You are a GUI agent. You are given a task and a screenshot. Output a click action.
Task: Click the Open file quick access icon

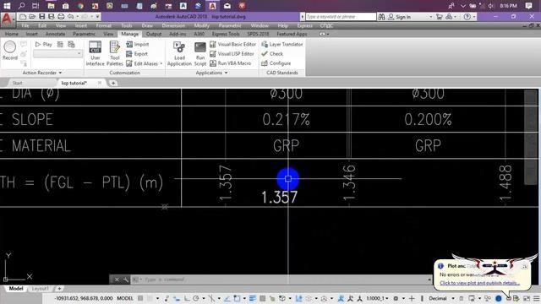pos(32,17)
